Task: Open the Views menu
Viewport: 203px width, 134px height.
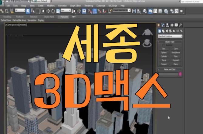Action: pos(32,6)
